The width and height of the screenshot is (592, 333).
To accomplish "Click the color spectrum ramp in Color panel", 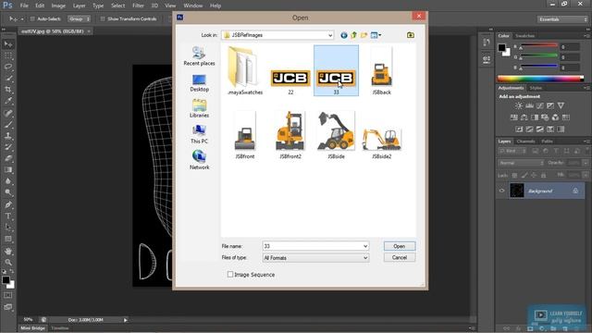I will click(x=540, y=79).
